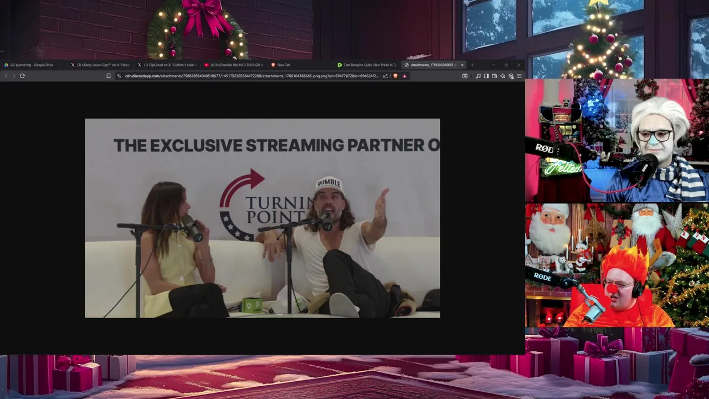Open site settings icon beside the URL
The image size is (709, 399).
pos(119,76)
